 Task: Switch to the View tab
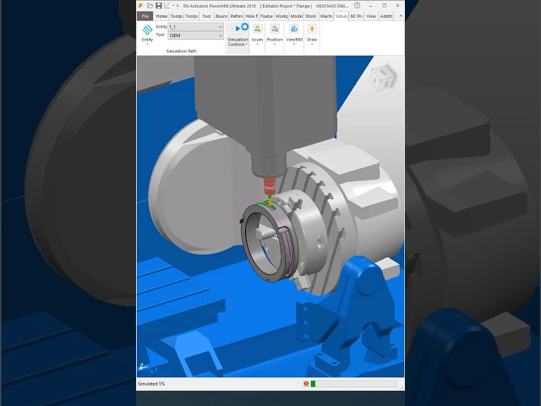[x=371, y=16]
